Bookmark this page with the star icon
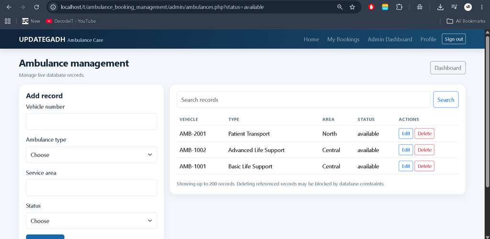490x239 pixels. pos(352,7)
